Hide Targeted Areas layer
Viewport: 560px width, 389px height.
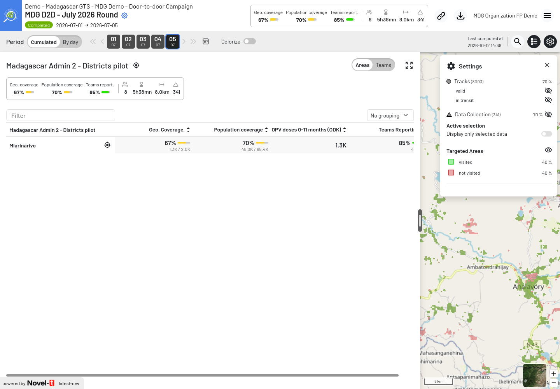click(x=548, y=150)
